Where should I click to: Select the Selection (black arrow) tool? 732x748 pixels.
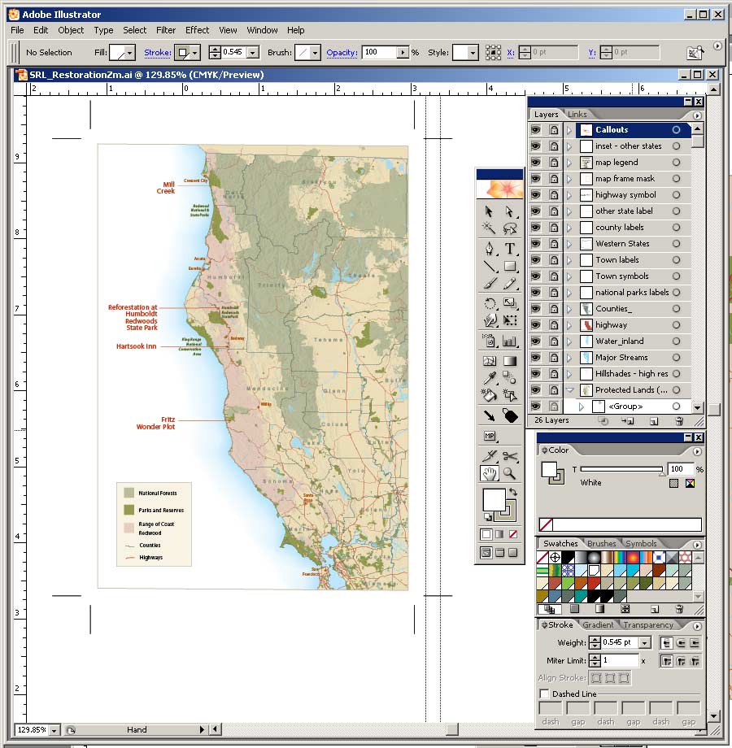(489, 211)
